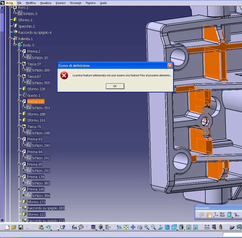Expand the Schizzo.3 node under Foro.1
Image resolution: width=242 pixels, height=238 pixels.
pos(14,13)
